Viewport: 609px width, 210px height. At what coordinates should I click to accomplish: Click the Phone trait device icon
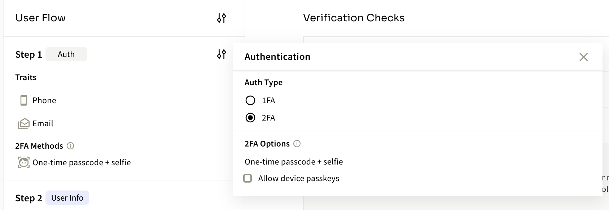pyautogui.click(x=24, y=100)
